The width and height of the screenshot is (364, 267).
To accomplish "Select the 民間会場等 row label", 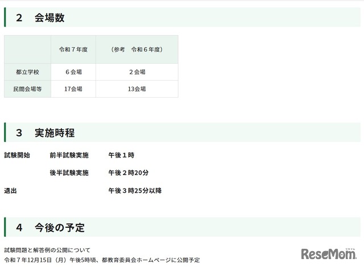I will [27, 89].
